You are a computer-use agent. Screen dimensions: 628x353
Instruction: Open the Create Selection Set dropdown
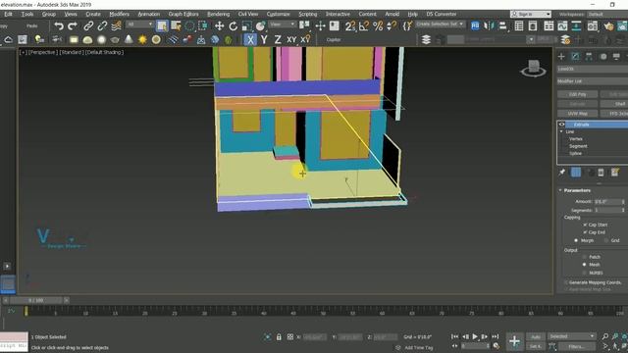pos(440,24)
